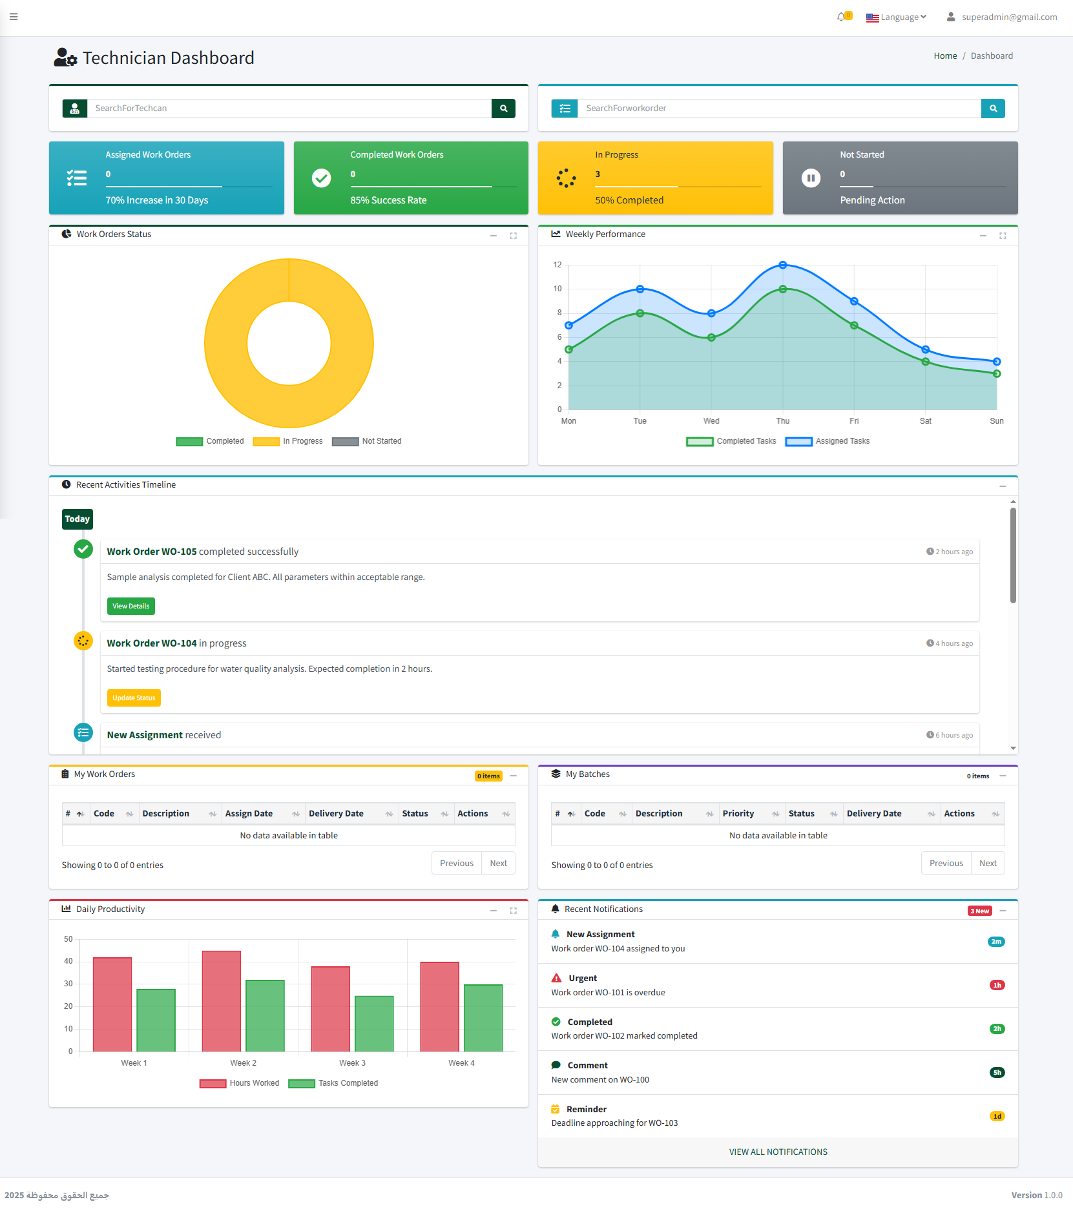Open the Language dropdown

897,17
